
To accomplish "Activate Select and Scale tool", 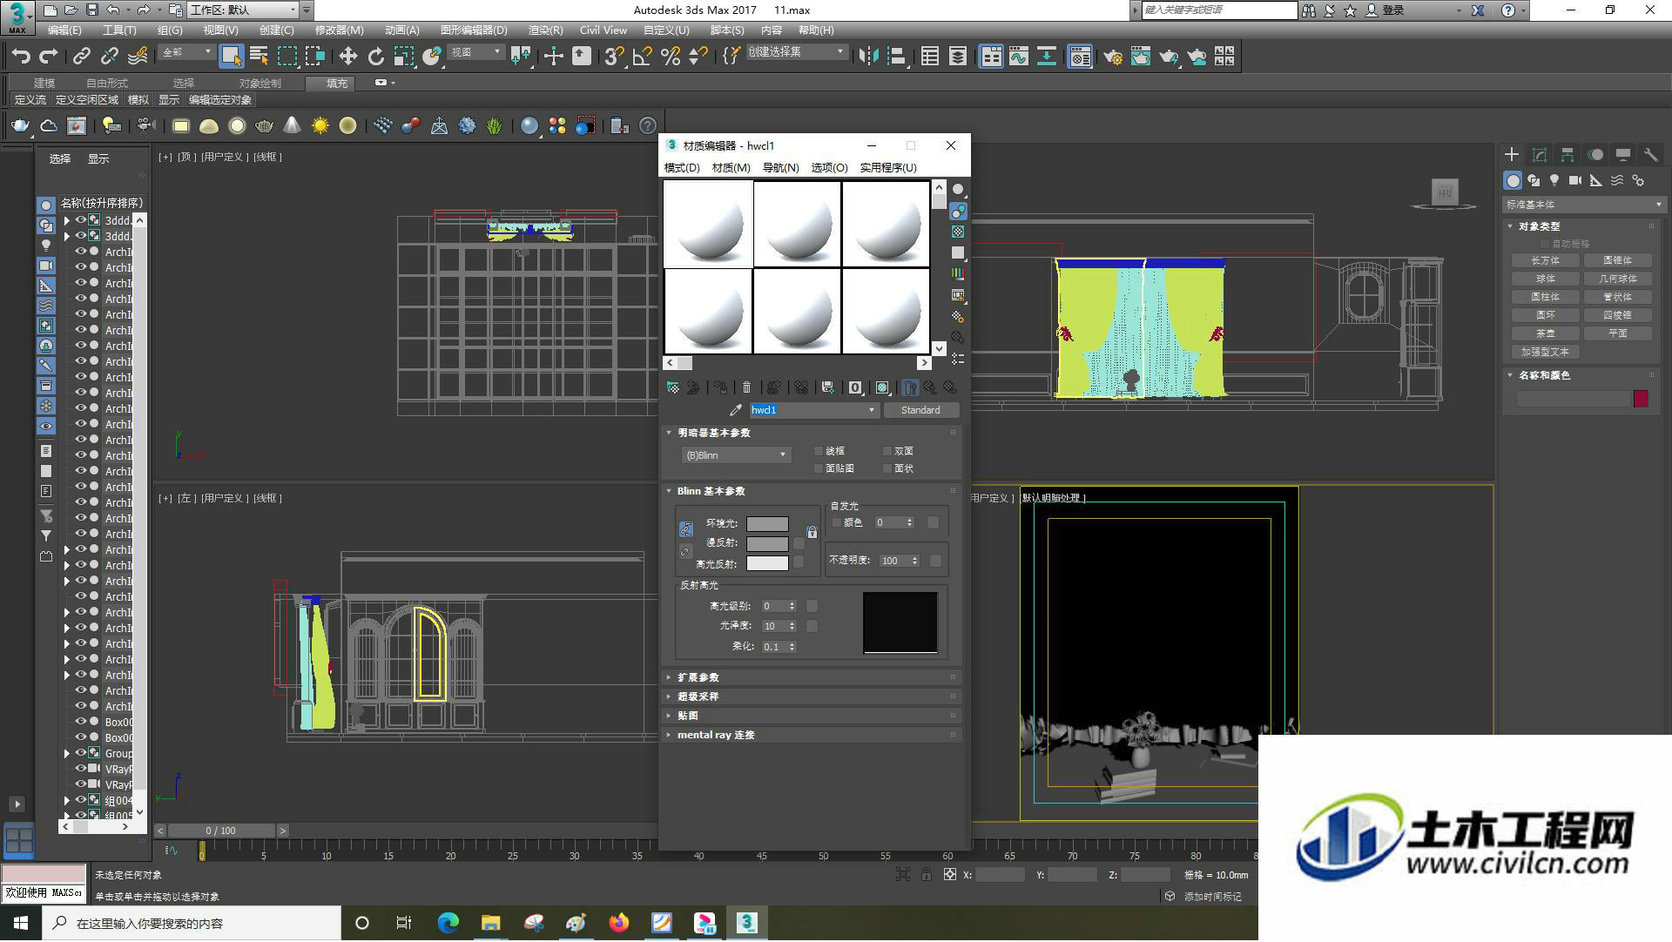I will point(403,57).
